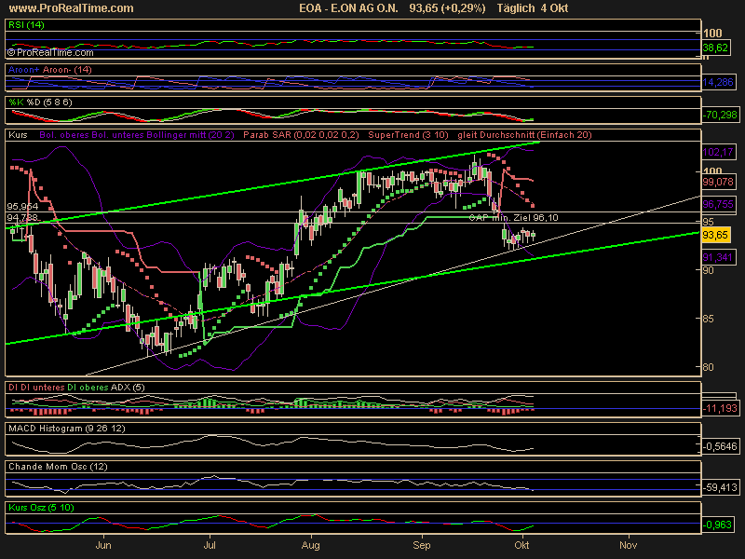
Task: Click the Sep label on time axis
Action: [x=422, y=545]
